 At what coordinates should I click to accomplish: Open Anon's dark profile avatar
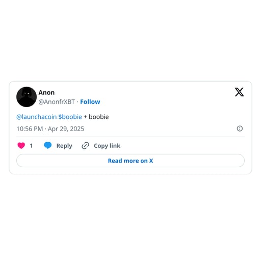(27, 97)
